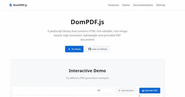Screen dimensions: 185x97
Task: Focus the number field showing 50
Action: [104, 90]
